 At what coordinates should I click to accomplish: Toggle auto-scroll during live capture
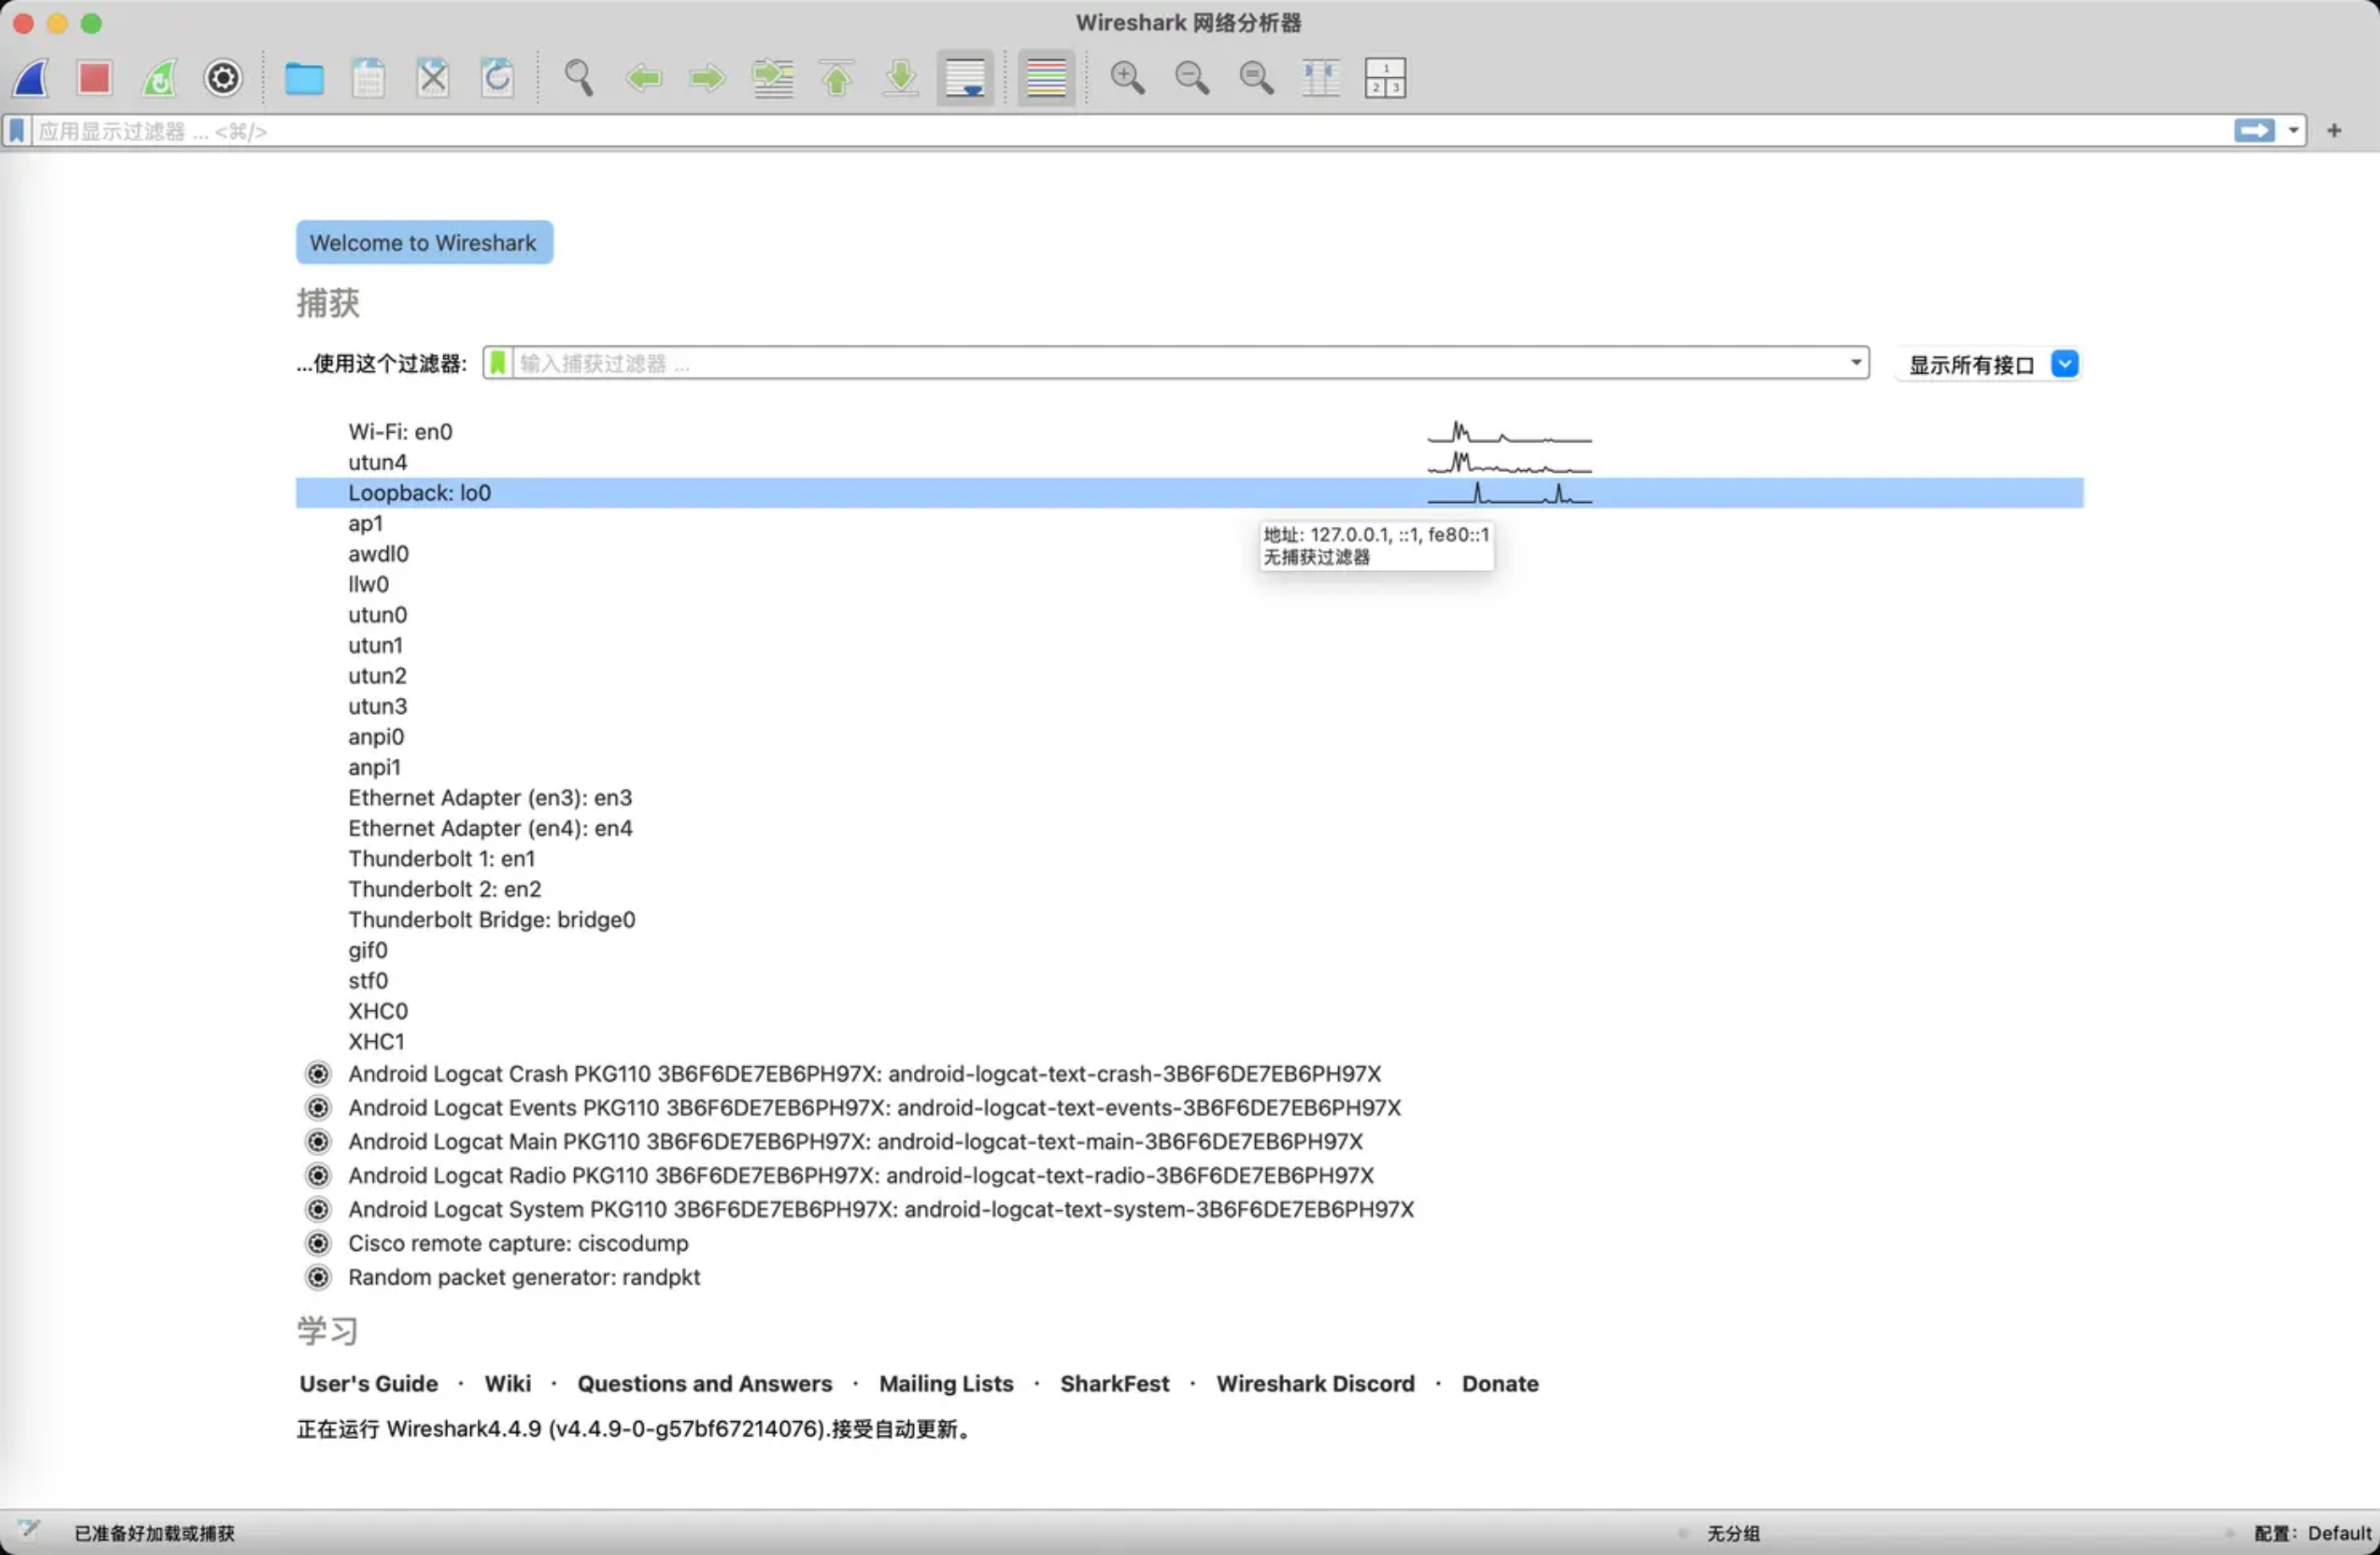(965, 78)
